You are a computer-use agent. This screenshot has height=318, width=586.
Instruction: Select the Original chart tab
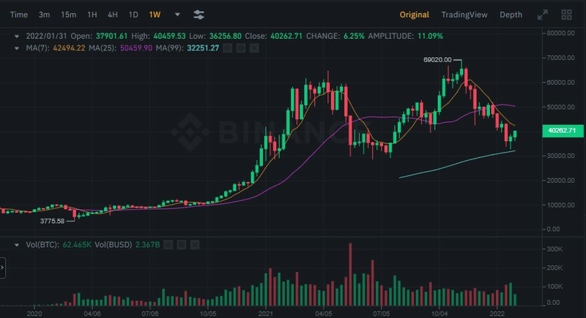(x=414, y=15)
